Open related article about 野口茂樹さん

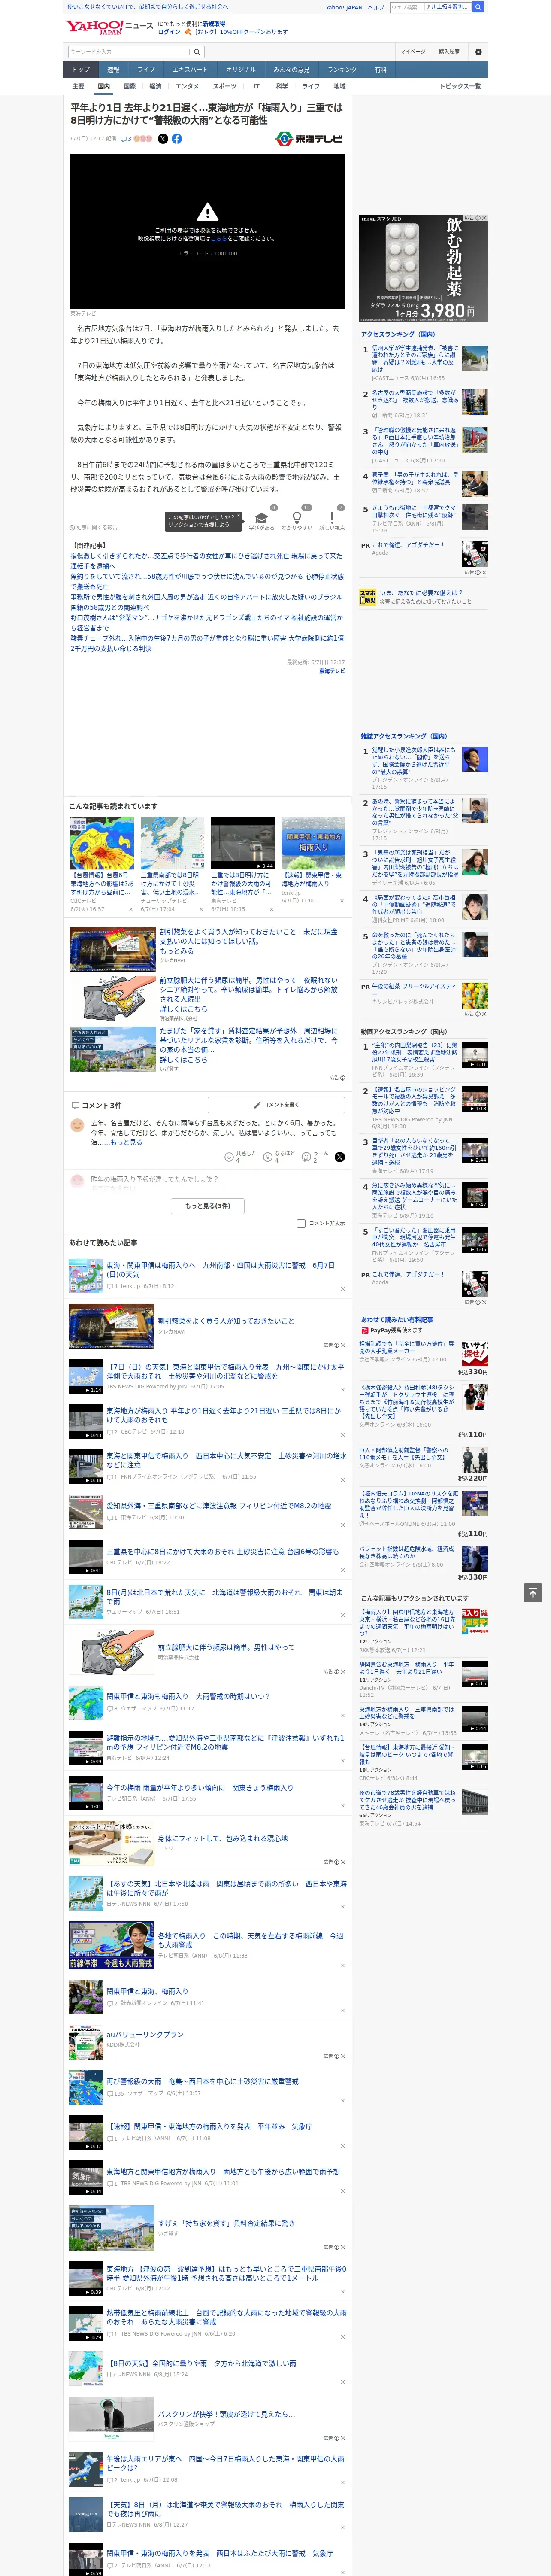tap(207, 623)
